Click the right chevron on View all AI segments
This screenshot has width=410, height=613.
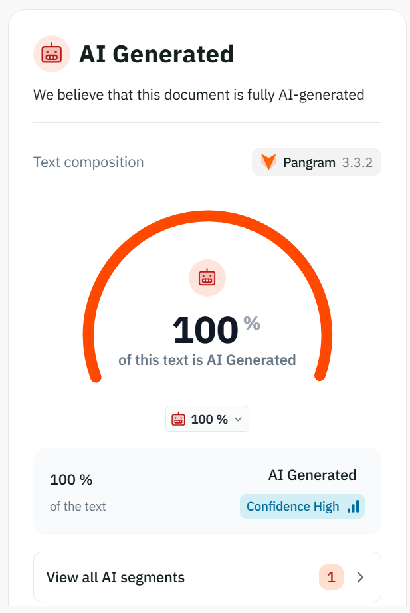pos(360,577)
